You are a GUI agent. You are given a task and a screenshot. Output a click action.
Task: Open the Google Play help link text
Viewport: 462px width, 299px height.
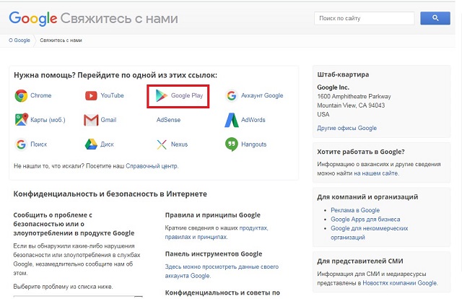coord(187,95)
